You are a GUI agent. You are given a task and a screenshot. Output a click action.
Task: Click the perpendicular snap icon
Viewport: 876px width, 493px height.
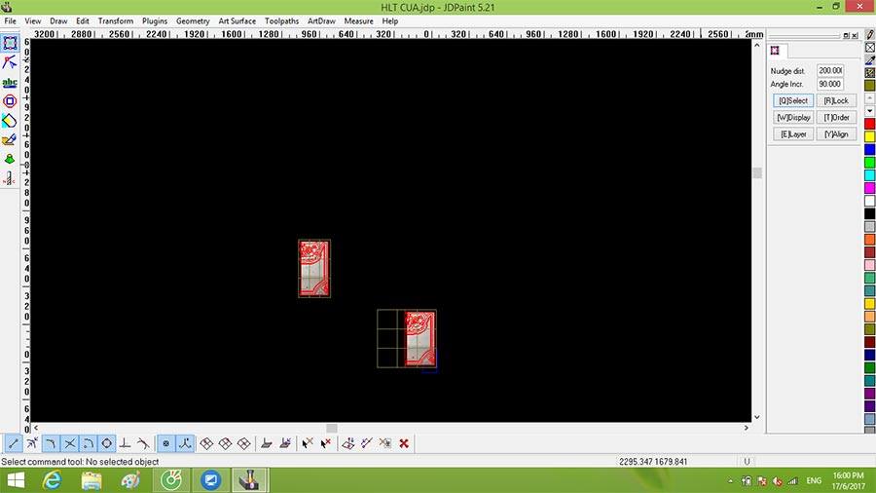[x=126, y=444]
